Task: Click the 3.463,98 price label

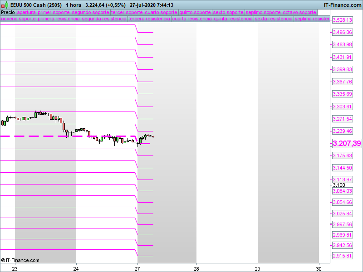Action: tap(343, 44)
